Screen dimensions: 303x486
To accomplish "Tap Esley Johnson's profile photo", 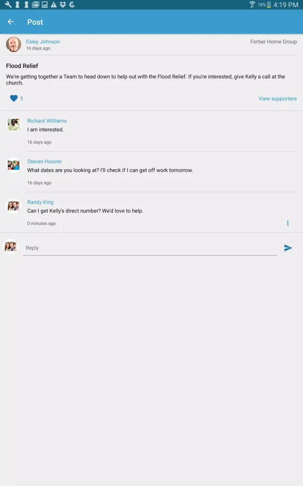I will tap(14, 44).
